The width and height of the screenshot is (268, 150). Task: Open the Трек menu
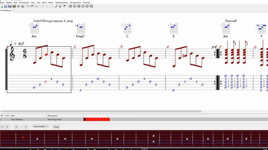click(33, 2)
